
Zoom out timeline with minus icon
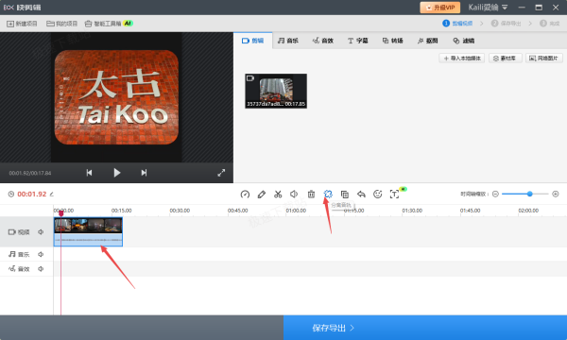coord(495,194)
